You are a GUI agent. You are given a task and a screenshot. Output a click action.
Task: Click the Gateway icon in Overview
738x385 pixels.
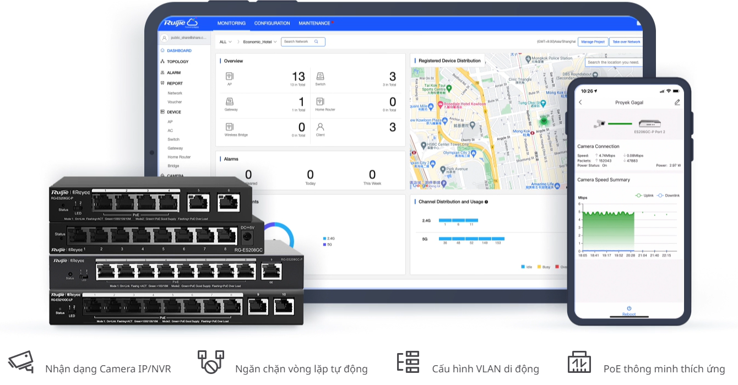click(x=230, y=101)
